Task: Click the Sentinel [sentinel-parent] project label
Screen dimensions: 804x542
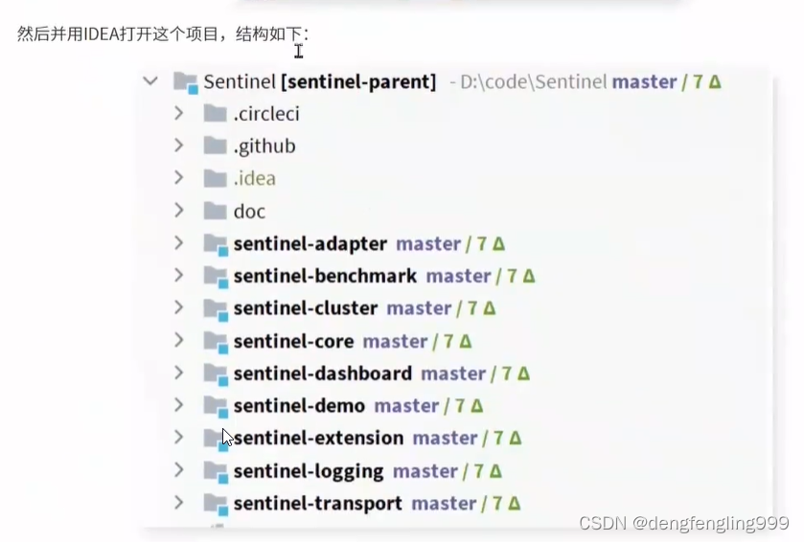Action: (x=320, y=82)
